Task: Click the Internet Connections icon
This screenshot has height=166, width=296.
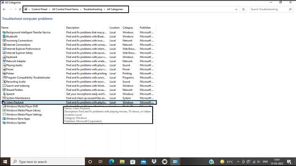Action: pos(4,45)
